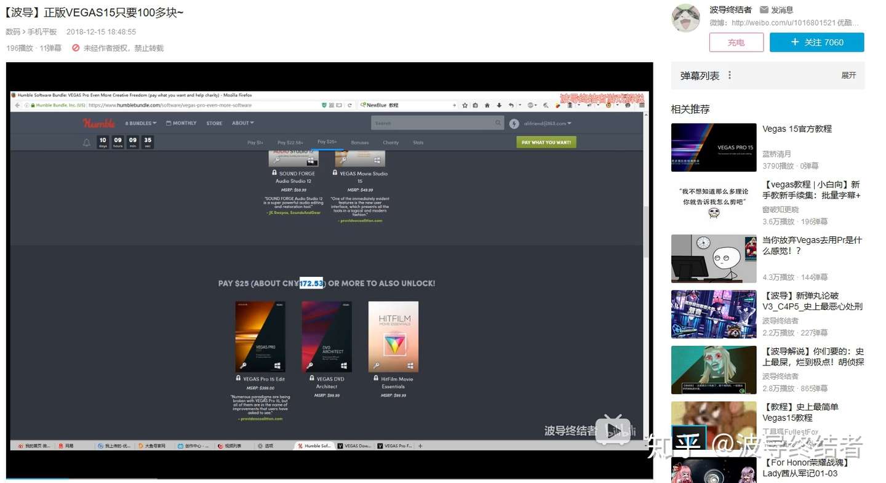The height and width of the screenshot is (483, 886).
Task: Open vegas教程 小白向 video title
Action: pos(812,190)
